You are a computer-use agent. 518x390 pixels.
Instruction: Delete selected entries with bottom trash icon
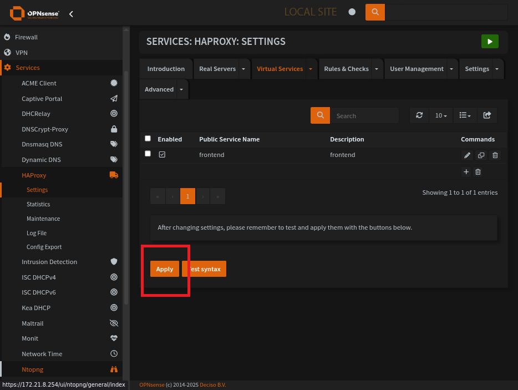pyautogui.click(x=478, y=172)
